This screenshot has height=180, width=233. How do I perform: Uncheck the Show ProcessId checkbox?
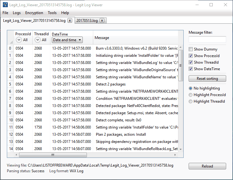(x=191, y=56)
